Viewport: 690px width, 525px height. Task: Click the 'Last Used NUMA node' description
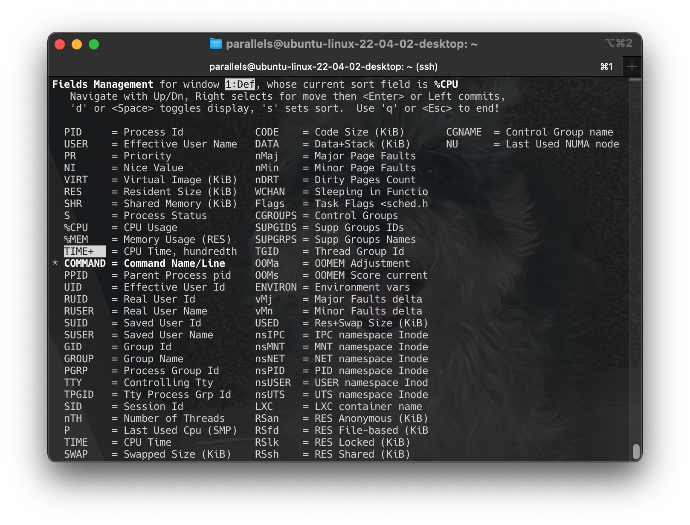[562, 144]
